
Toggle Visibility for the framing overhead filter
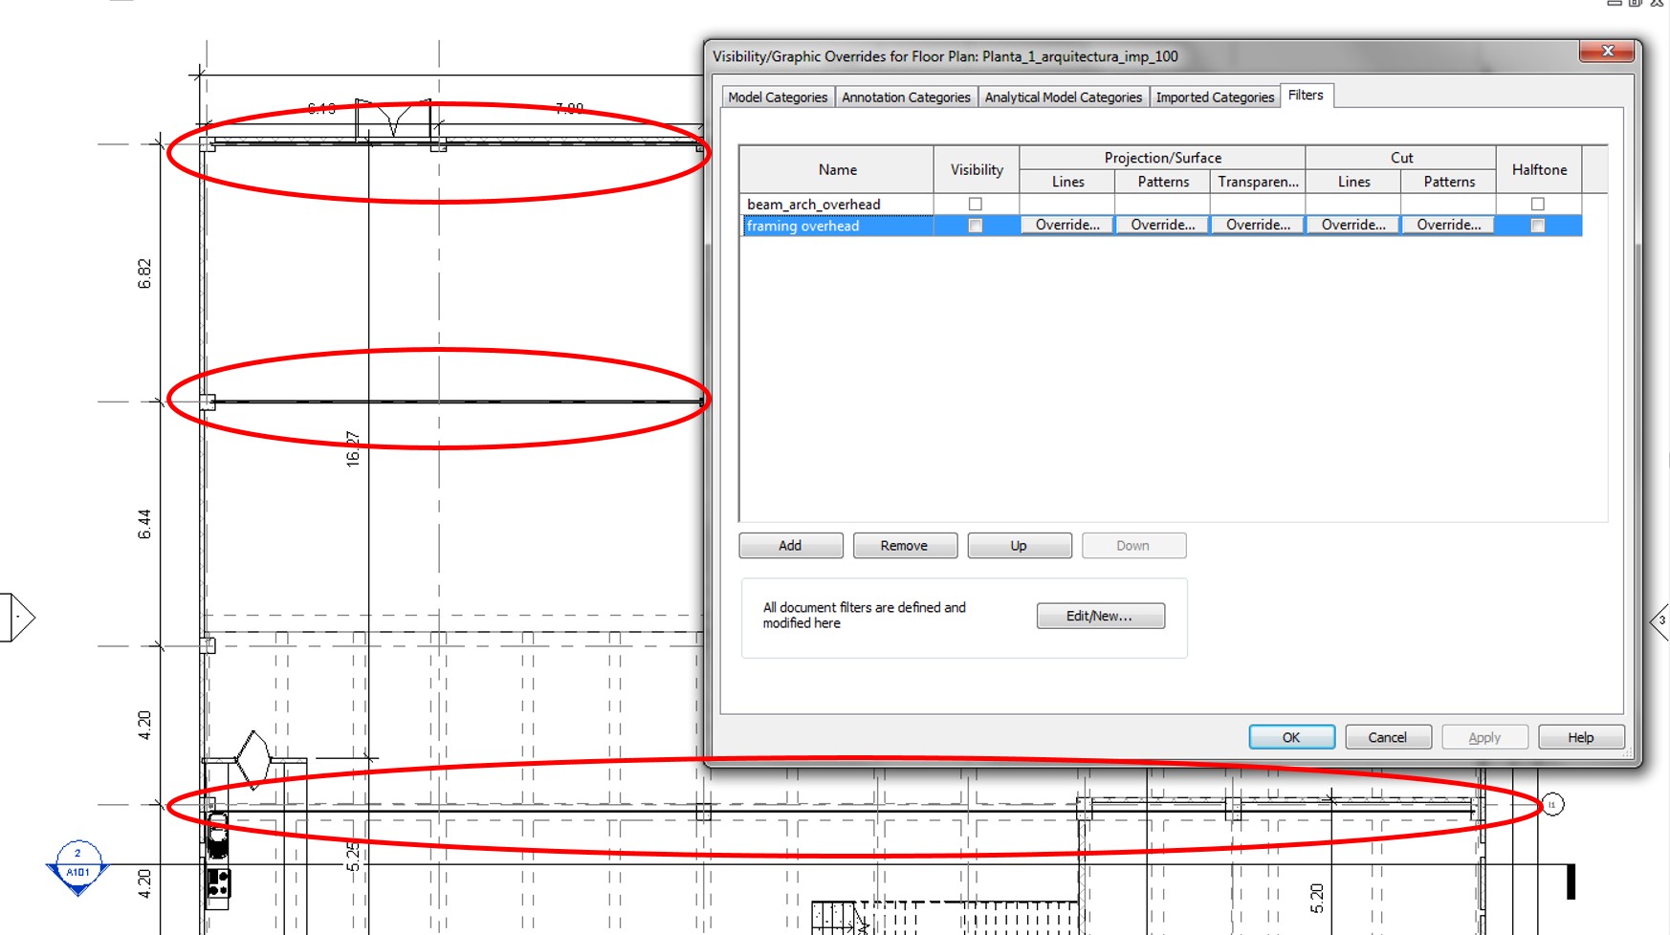click(x=975, y=225)
